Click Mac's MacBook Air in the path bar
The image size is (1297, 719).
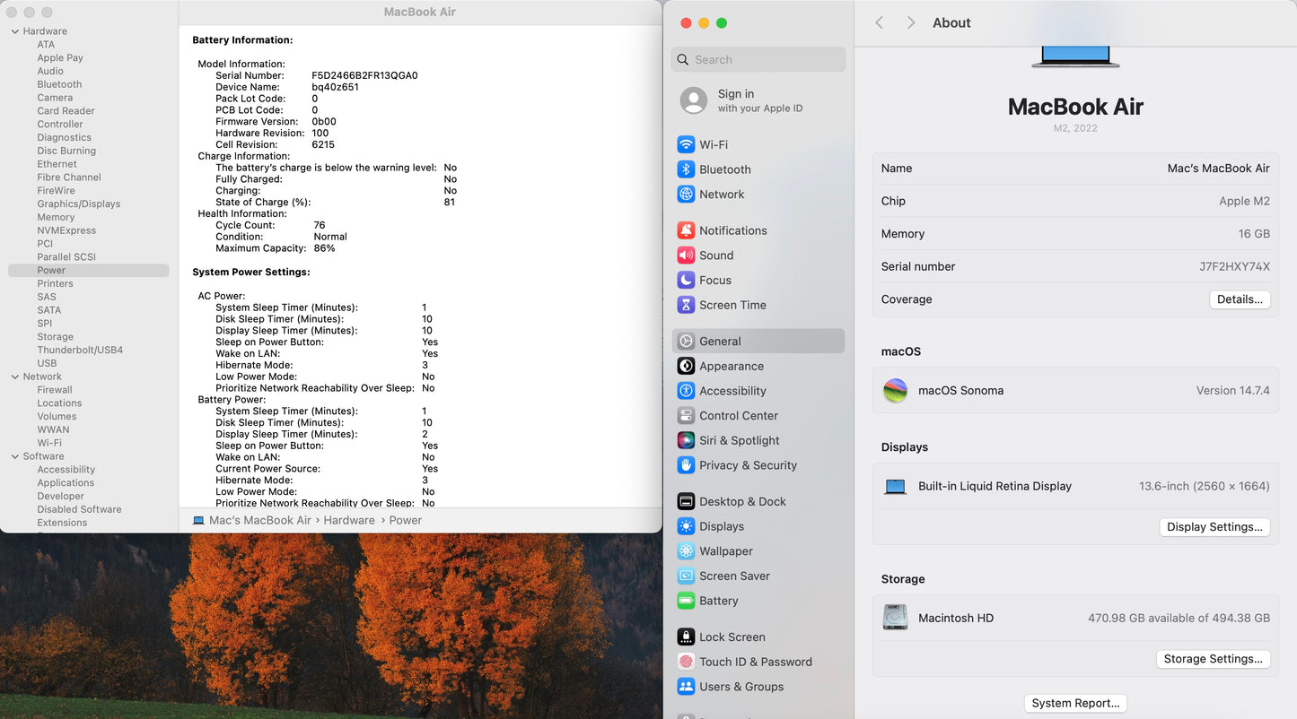(x=260, y=520)
